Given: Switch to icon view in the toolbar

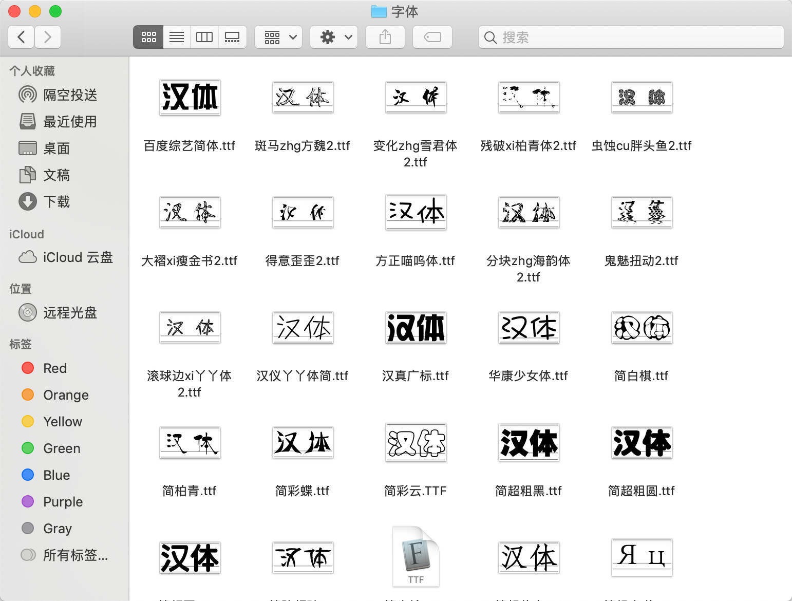Looking at the screenshot, I should point(148,36).
